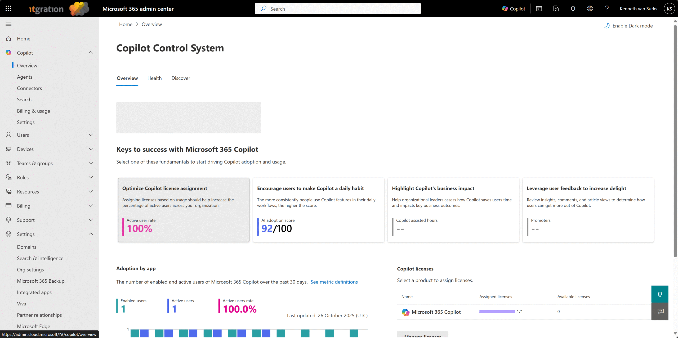Collapse the Copilot navigation section

[x=91, y=53]
